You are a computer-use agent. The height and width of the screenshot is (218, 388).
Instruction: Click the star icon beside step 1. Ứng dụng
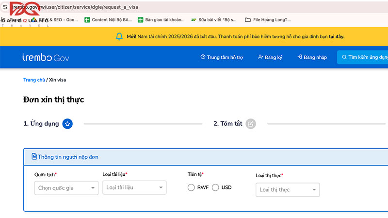pos(68,124)
